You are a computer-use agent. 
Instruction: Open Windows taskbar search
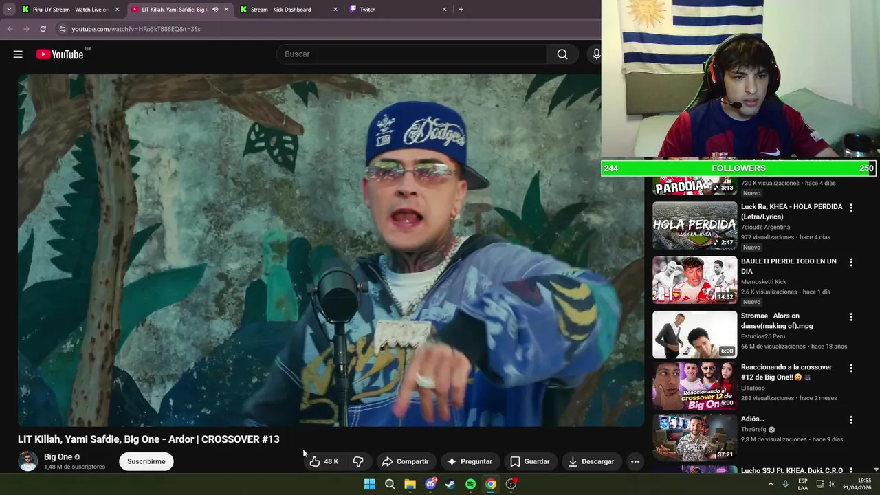390,484
